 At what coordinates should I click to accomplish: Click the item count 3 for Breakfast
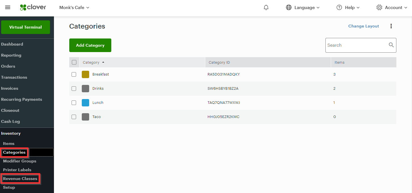point(334,74)
